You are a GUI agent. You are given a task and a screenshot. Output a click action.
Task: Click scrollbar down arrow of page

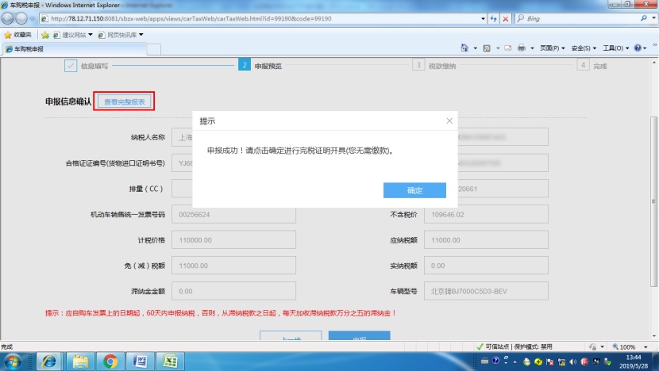(653, 336)
